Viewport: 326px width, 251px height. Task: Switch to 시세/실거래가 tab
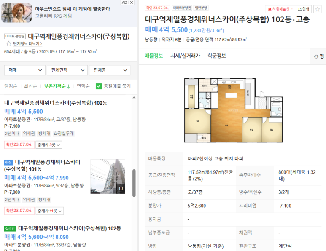(185, 56)
